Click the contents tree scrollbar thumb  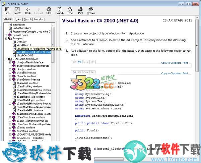pyautogui.click(x=53, y=45)
